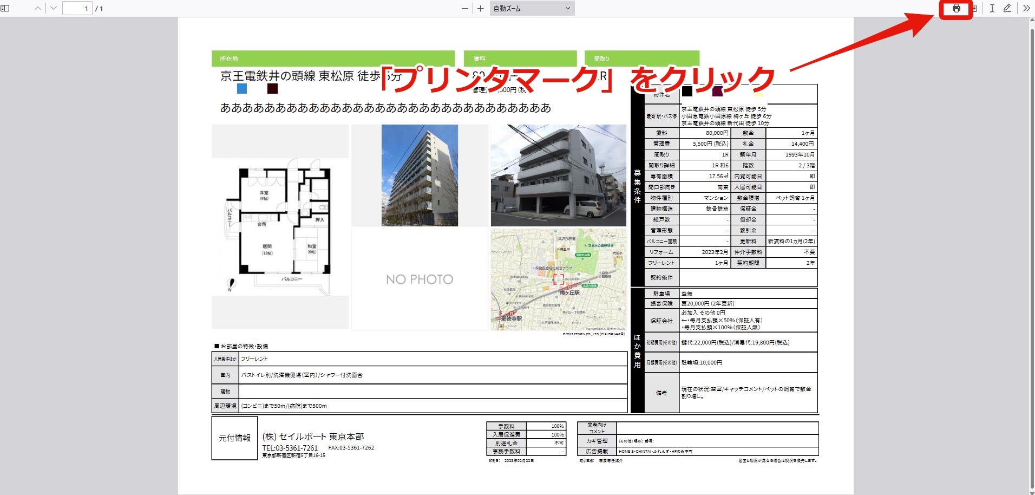Click the page number input field
Image resolution: width=1035 pixels, height=495 pixels.
click(x=77, y=9)
